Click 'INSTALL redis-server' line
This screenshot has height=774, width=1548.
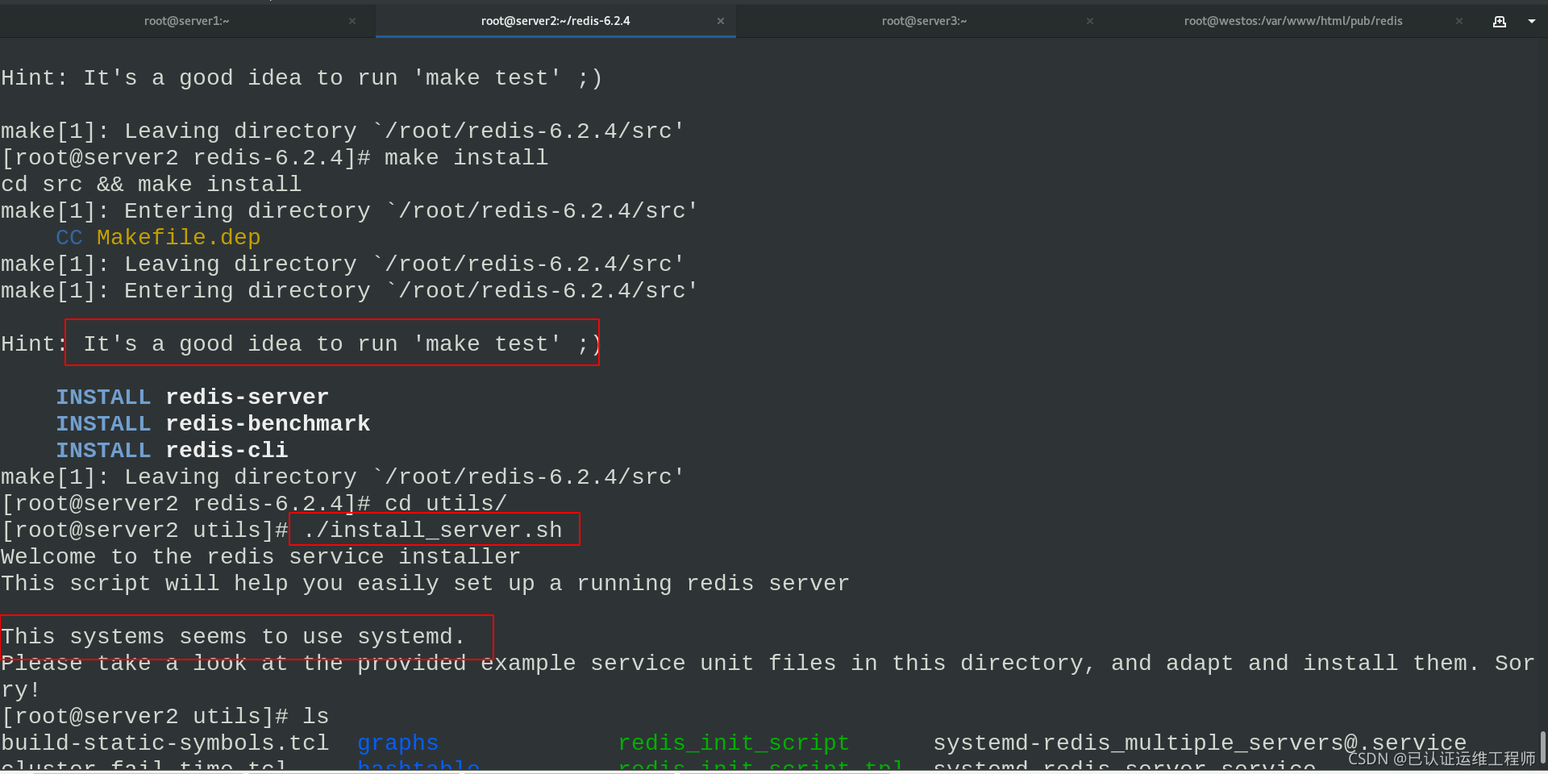tap(192, 397)
